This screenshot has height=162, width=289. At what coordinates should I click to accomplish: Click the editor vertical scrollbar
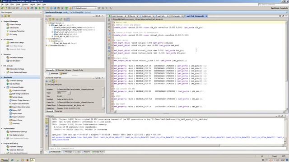286,52
